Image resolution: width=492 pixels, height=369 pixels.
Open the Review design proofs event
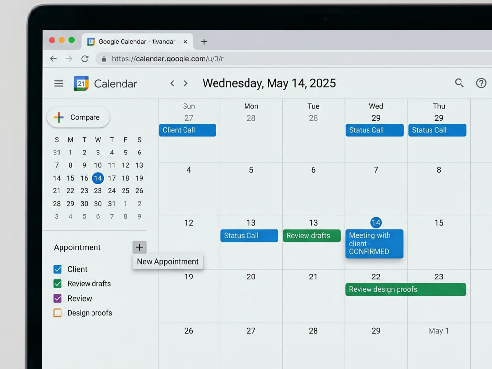click(406, 289)
